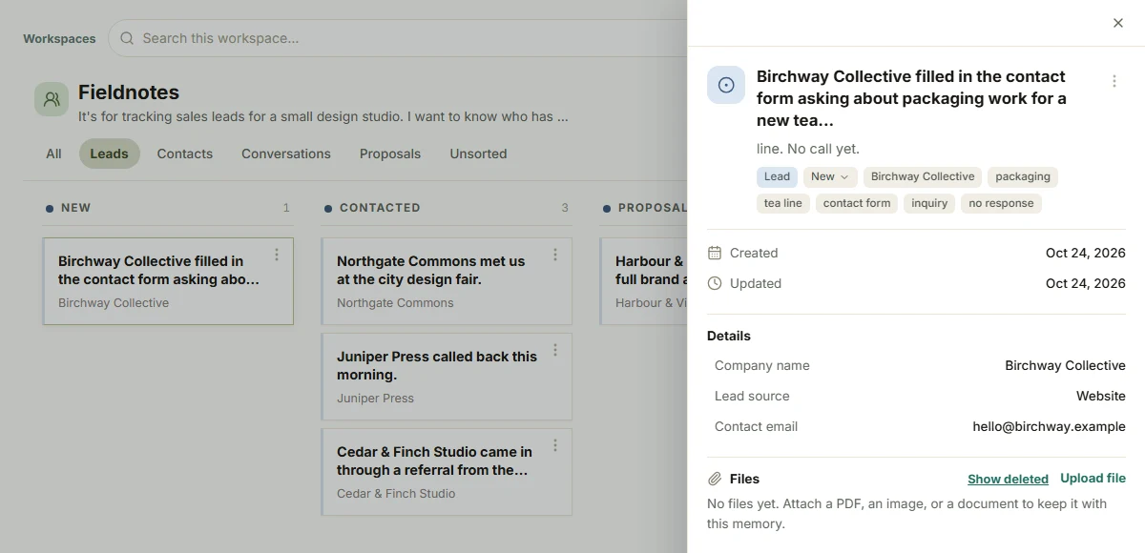Click the 'line. No call yet.' text
Viewport: 1145px width, 553px height.
pyautogui.click(x=808, y=149)
